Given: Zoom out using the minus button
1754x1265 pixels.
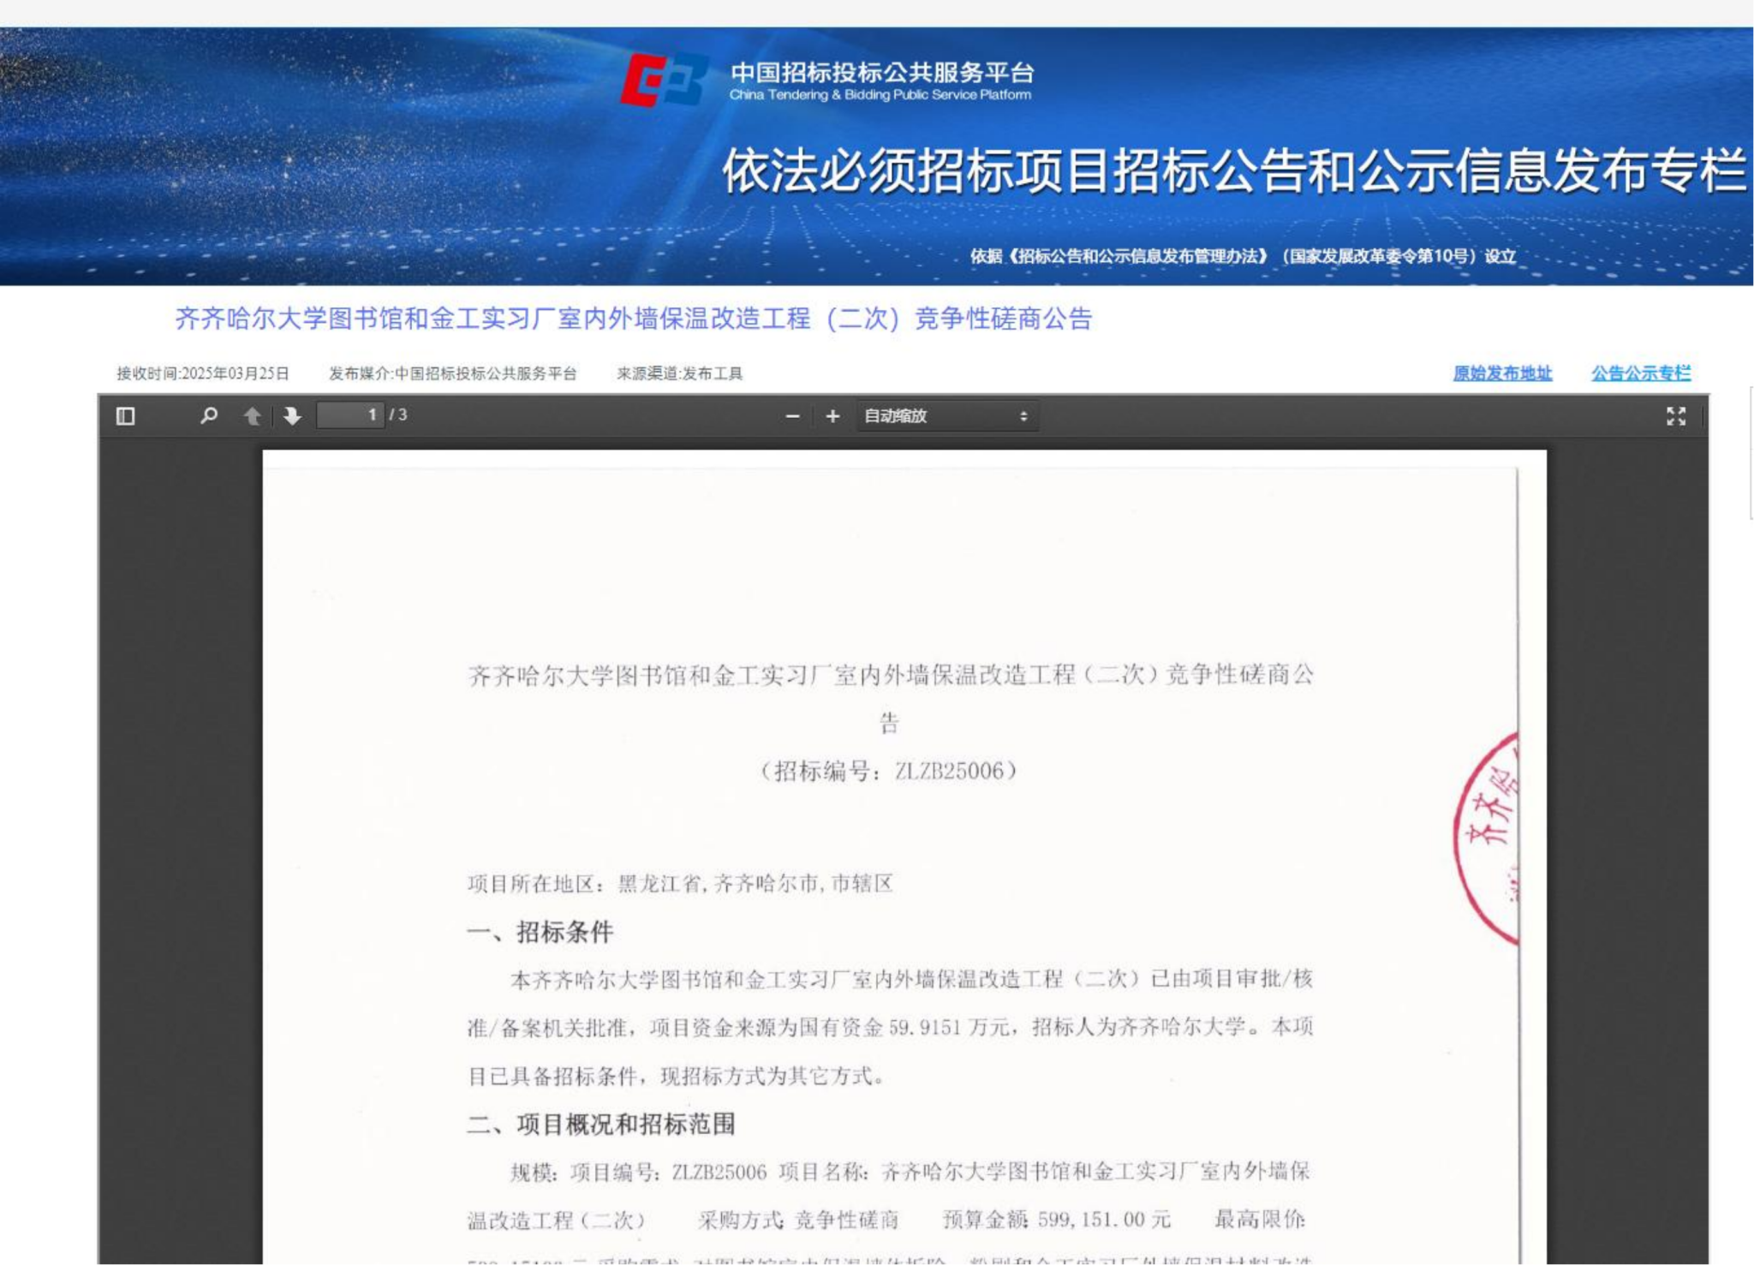Looking at the screenshot, I should point(792,416).
